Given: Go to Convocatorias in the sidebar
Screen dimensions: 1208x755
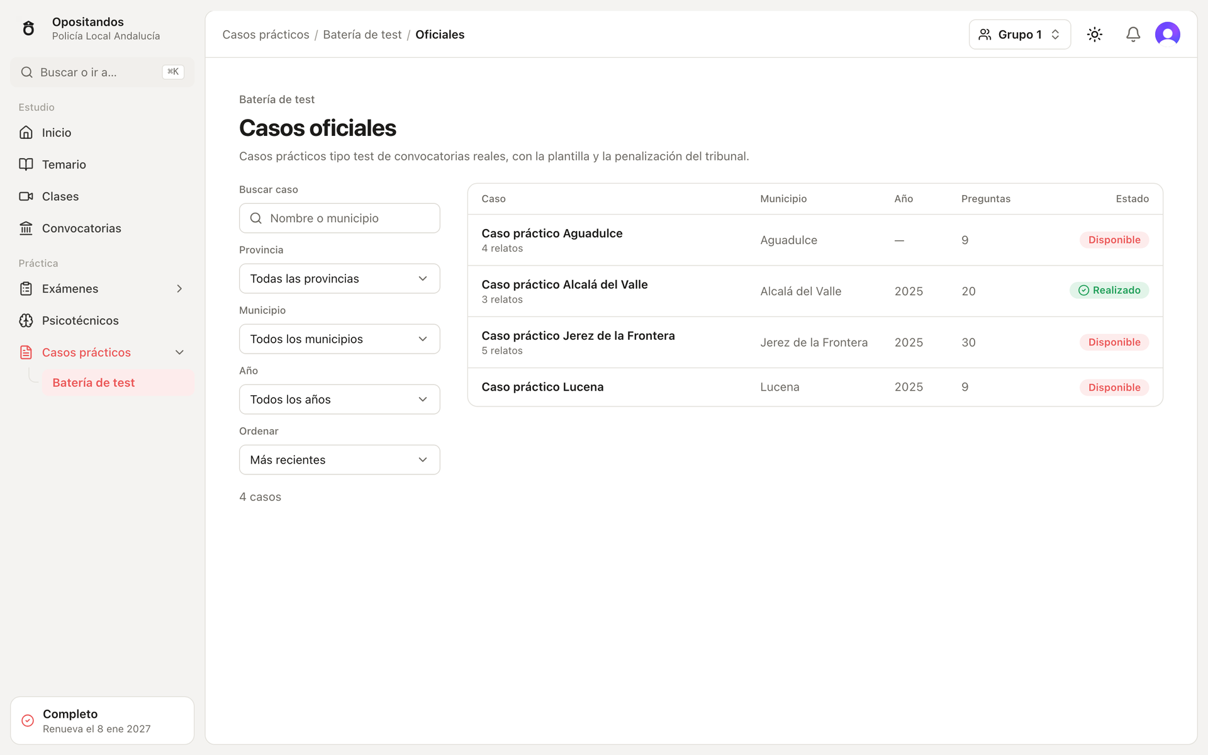Looking at the screenshot, I should coord(103,228).
